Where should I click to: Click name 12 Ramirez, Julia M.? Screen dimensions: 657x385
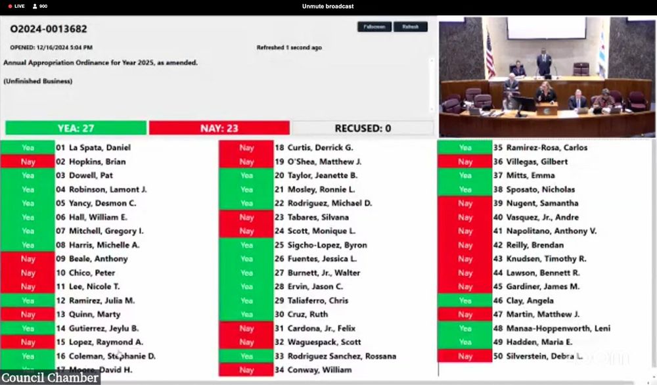[95, 300]
